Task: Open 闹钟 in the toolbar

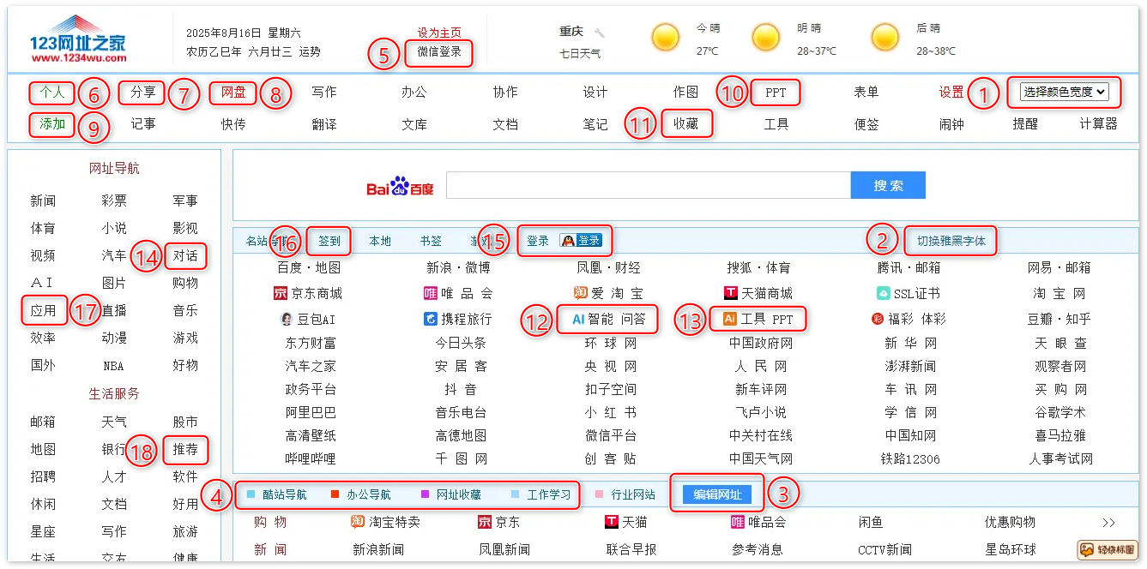Action: pos(951,123)
